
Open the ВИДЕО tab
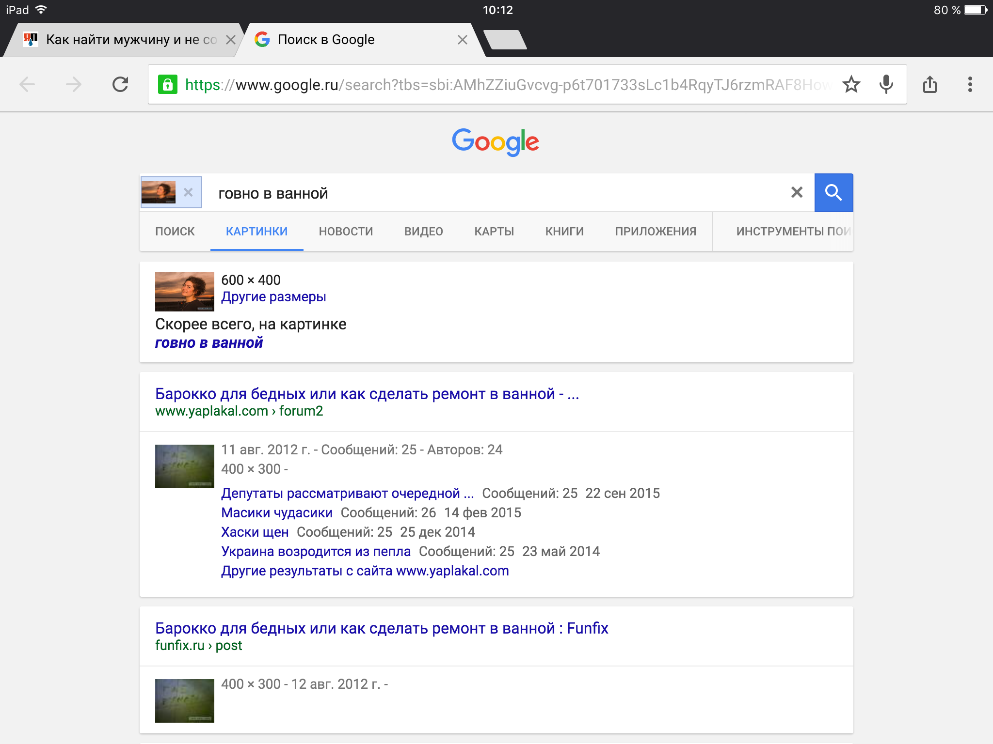coord(424,232)
